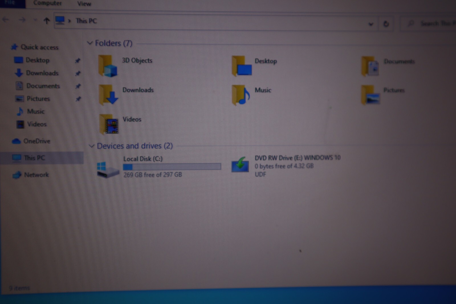Click This PC text in address bar
Screen dimensions: 456x304
(x=86, y=21)
